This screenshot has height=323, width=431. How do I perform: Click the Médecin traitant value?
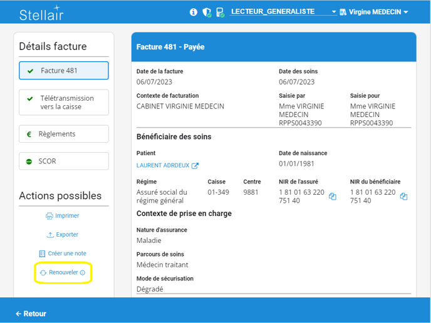162,265
